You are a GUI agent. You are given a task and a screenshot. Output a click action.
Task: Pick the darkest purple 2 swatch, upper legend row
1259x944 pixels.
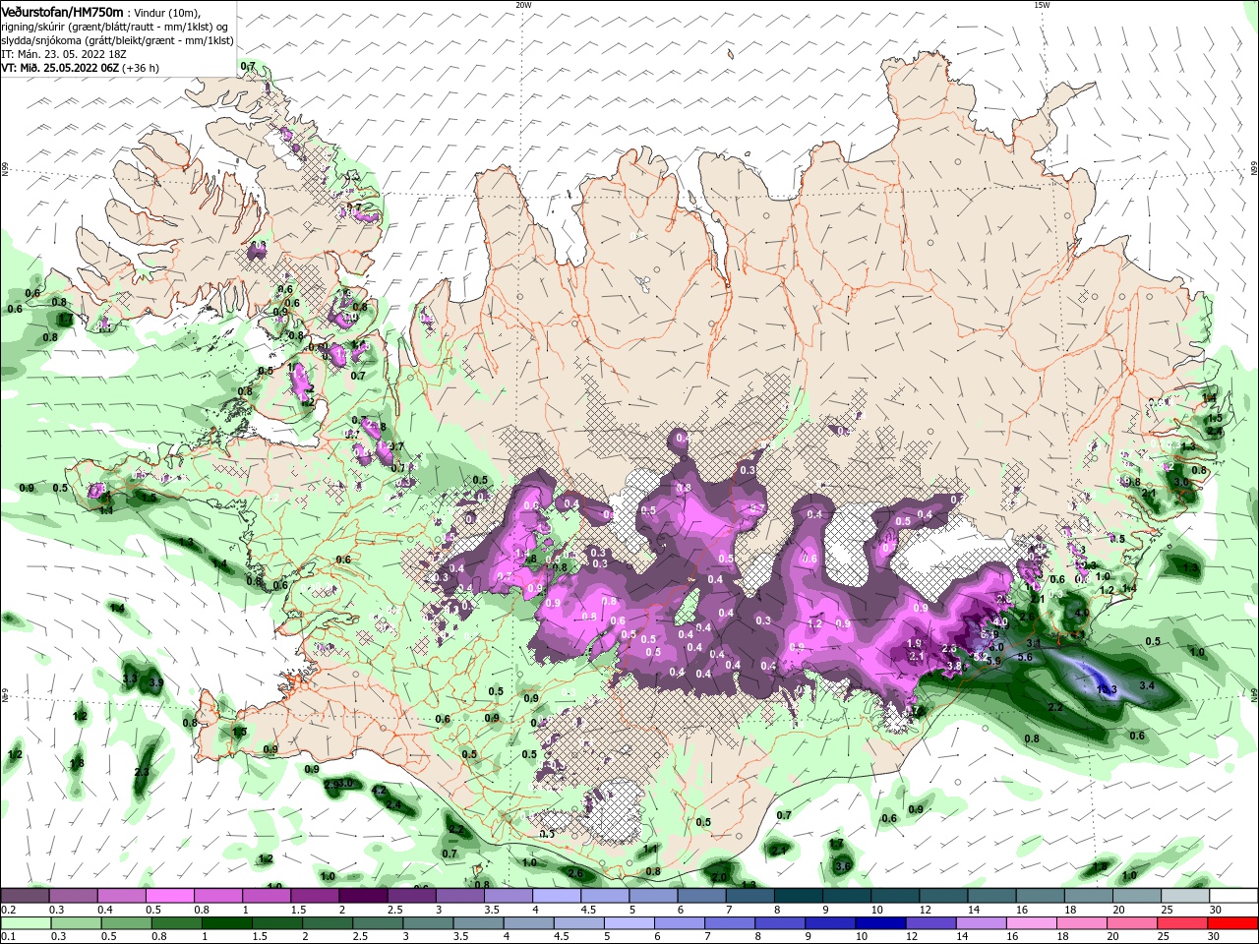click(x=362, y=896)
